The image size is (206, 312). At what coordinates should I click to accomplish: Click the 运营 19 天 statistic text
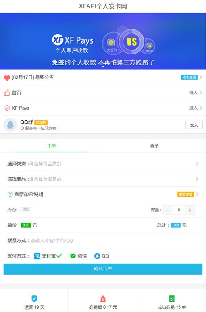34,307
